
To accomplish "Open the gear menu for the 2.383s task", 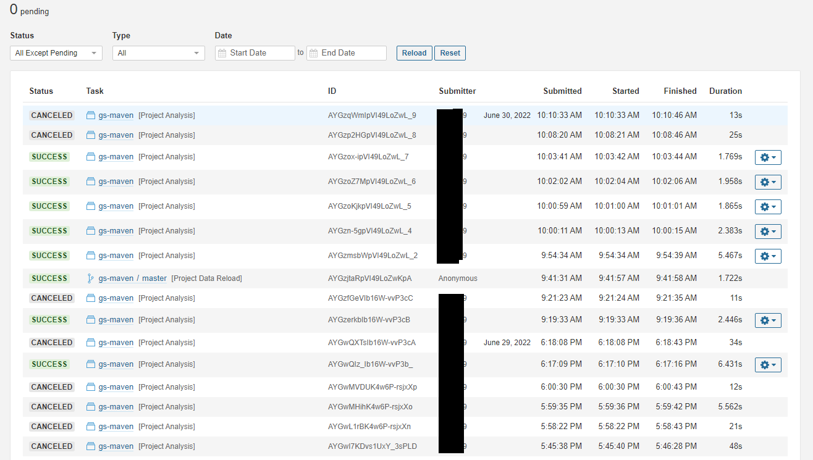I will (x=768, y=232).
